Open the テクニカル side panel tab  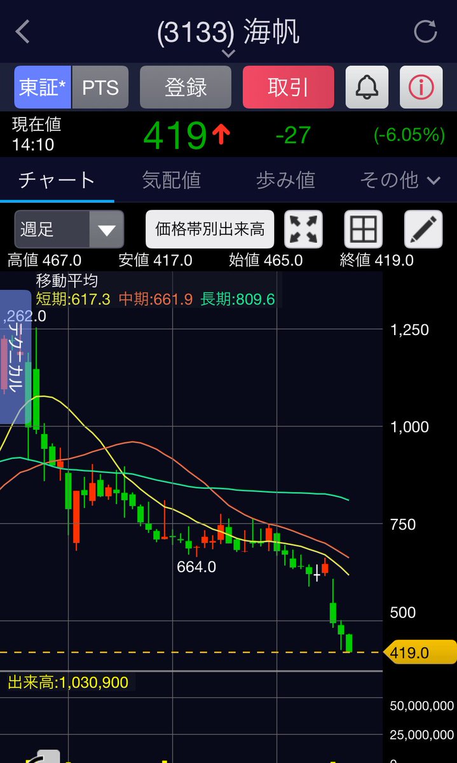pyautogui.click(x=15, y=357)
